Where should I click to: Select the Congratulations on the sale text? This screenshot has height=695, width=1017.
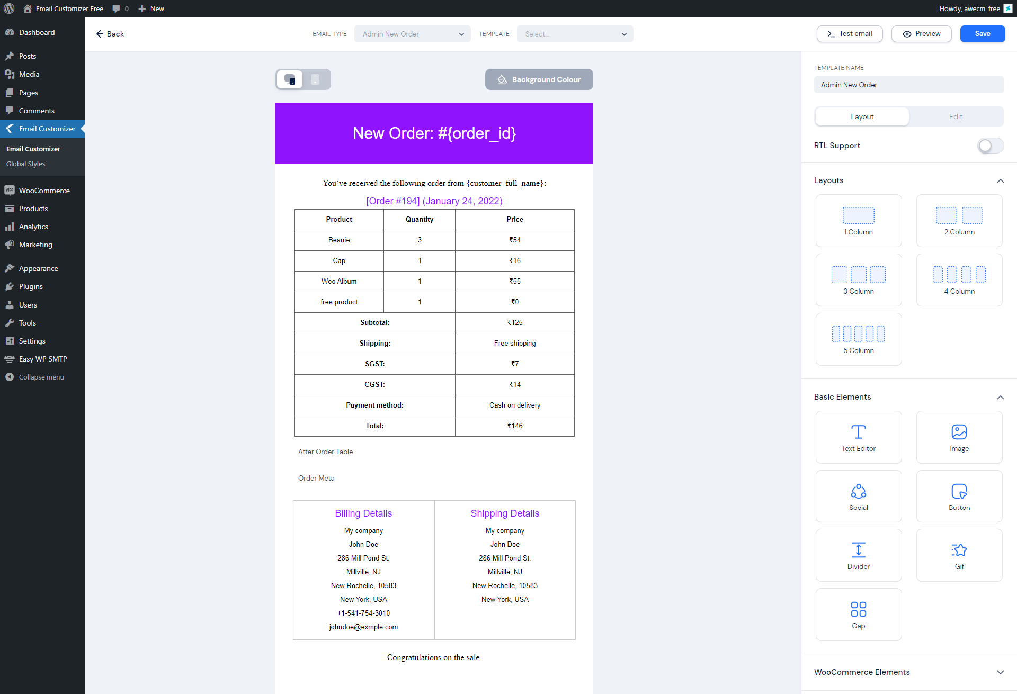coord(434,657)
